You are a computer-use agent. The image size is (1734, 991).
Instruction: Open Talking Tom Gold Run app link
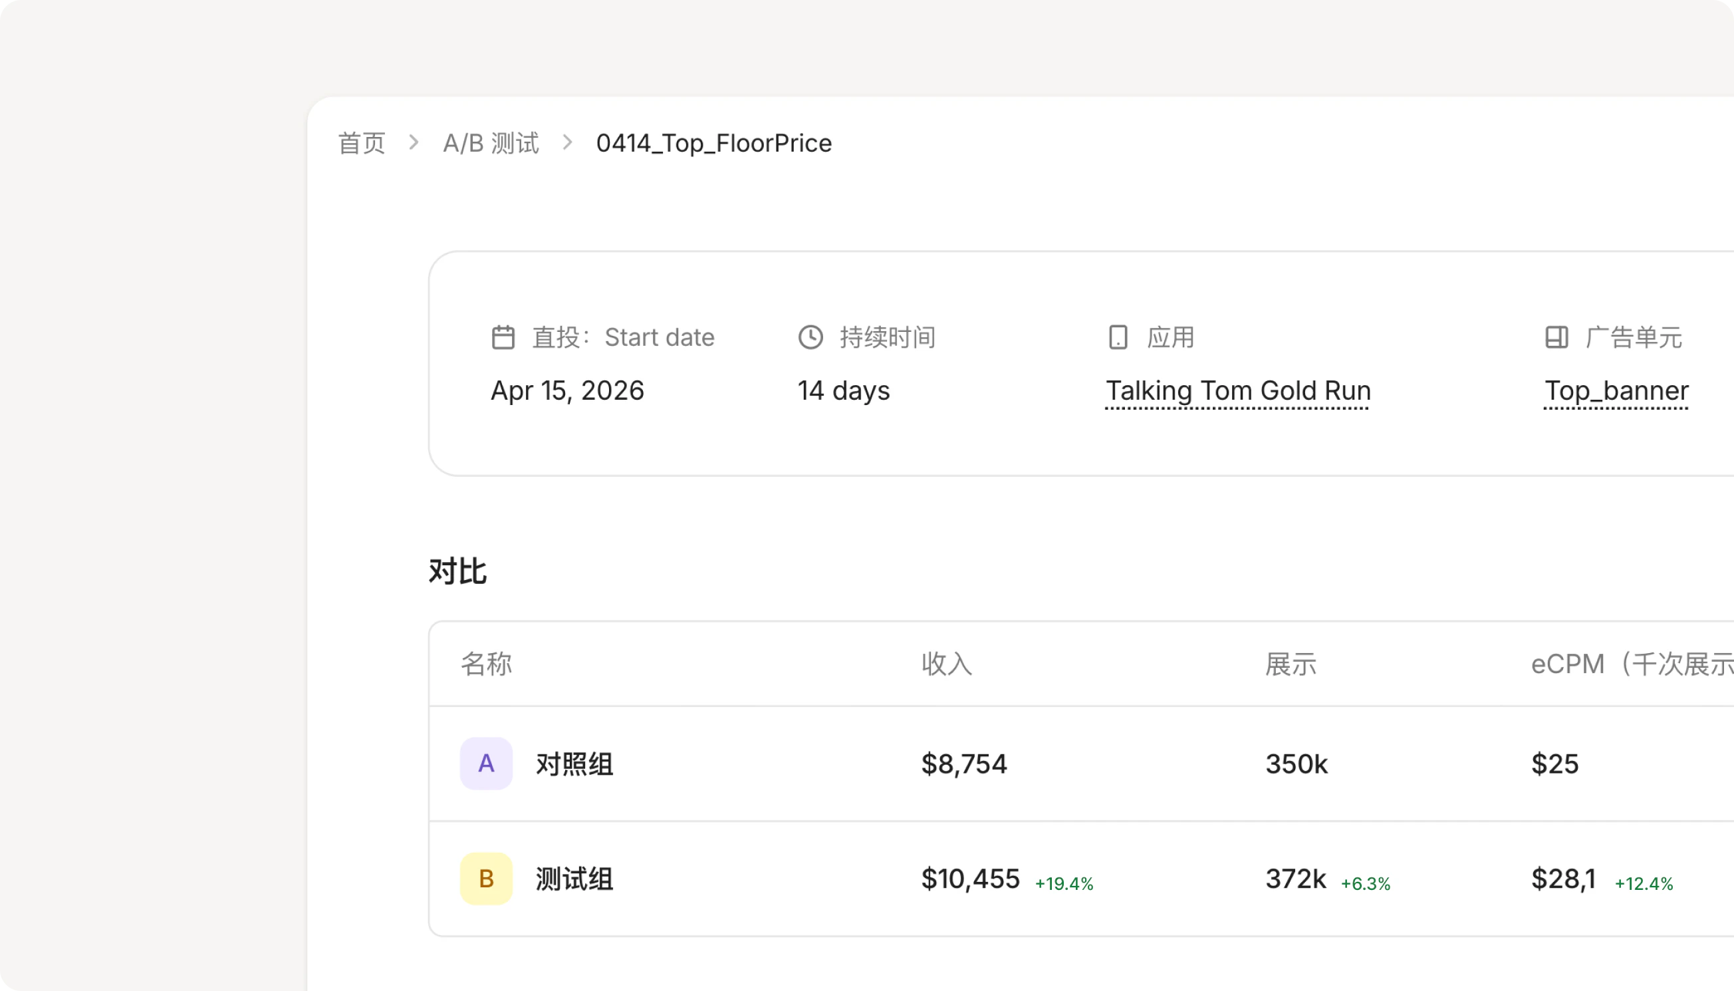click(1238, 390)
